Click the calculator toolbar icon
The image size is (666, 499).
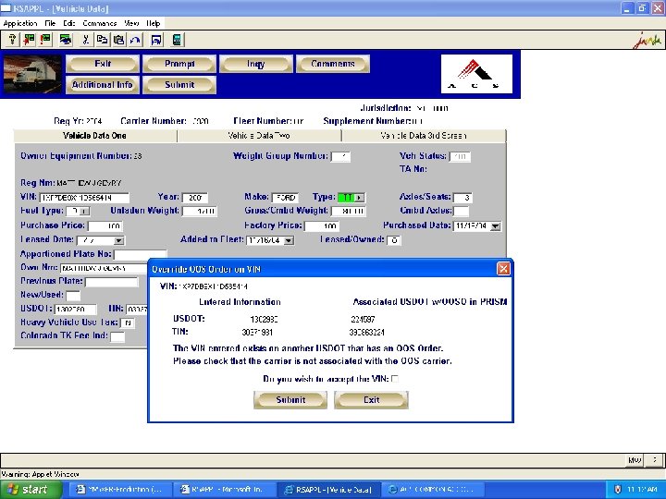177,40
